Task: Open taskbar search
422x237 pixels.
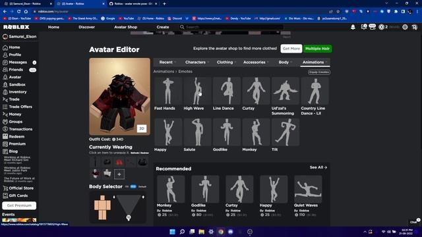Action: [x=182, y=232]
